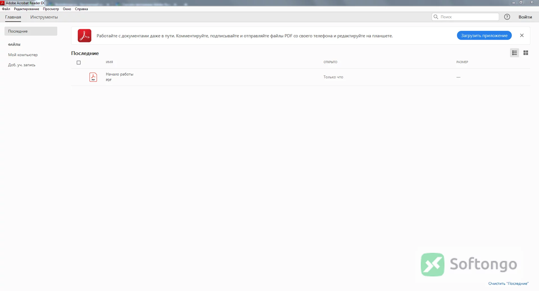Focus the Поиск search field
The height and width of the screenshot is (291, 539).
tap(465, 17)
